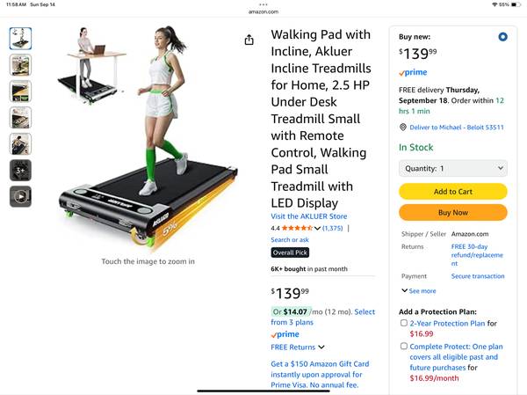The width and height of the screenshot is (527, 395).
Task: Open rating breakdown chevron next to stars
Action: pos(317,229)
